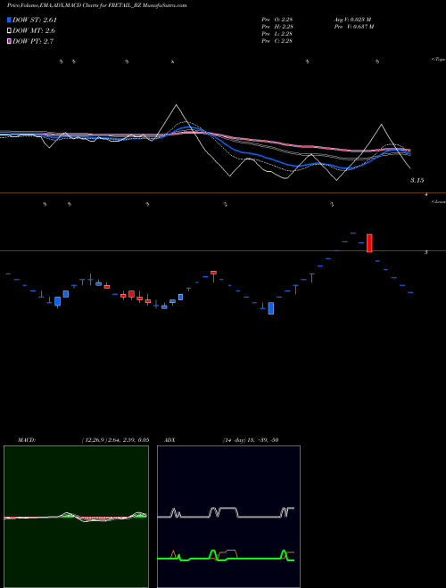The width and height of the screenshot is (446, 588).
Task: Select the 'DOW ST: 2.61' legend text
Action: click(x=35, y=20)
